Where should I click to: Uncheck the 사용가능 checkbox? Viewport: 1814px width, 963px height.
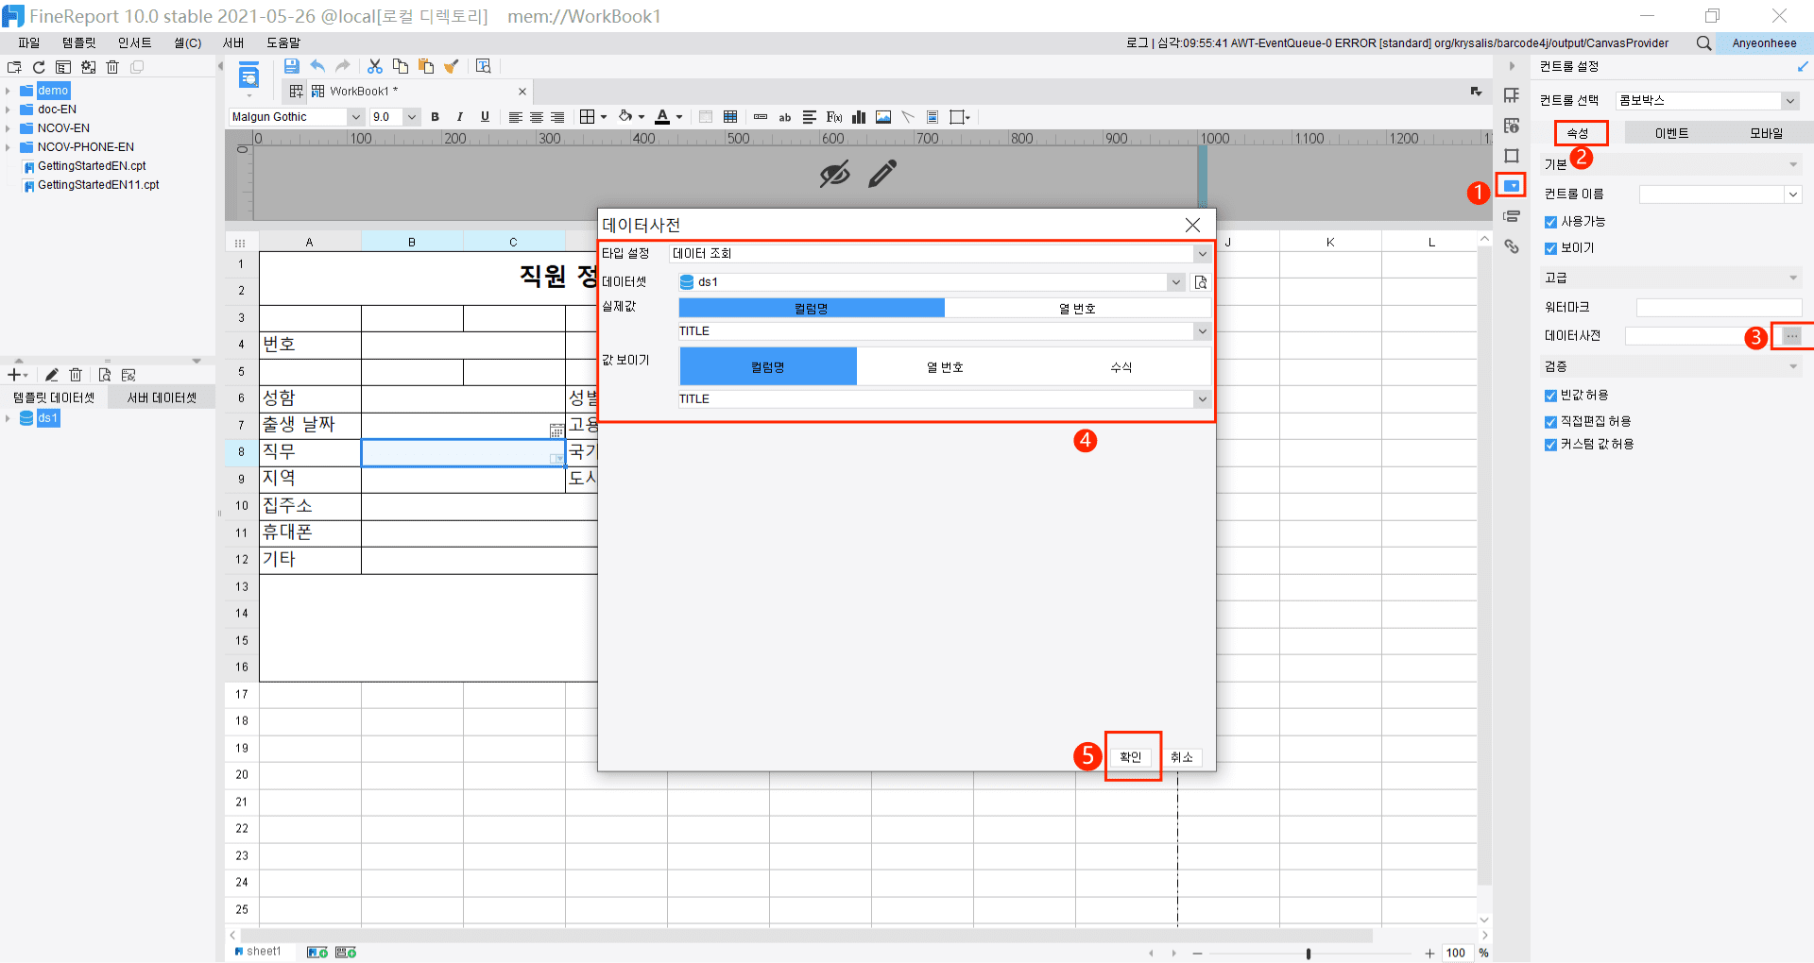point(1550,222)
